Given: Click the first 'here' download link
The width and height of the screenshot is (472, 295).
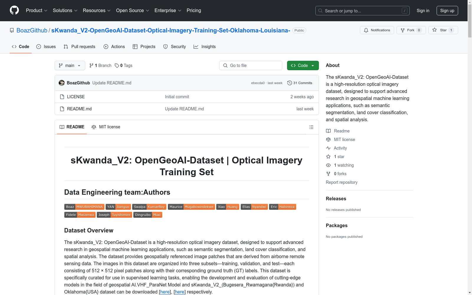Looking at the screenshot, I should pos(165,292).
